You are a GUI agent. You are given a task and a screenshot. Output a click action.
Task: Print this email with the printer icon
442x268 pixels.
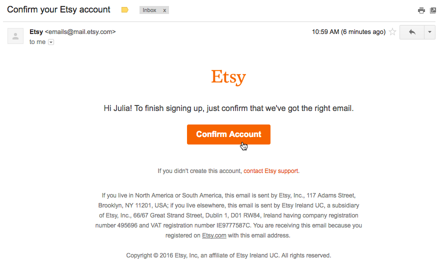421,10
